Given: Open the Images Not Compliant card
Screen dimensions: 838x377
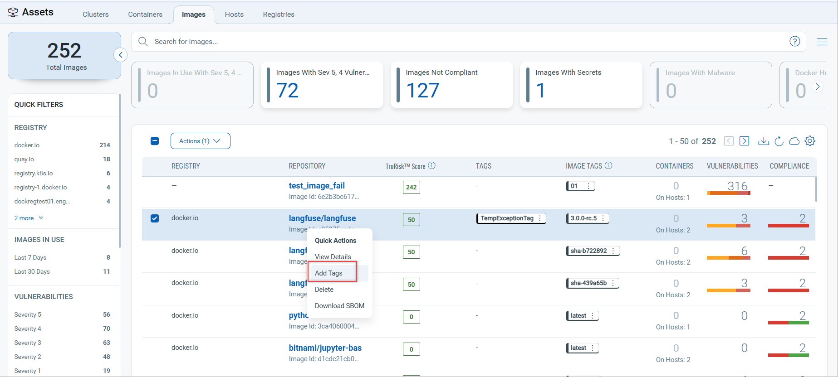Looking at the screenshot, I should [x=451, y=85].
